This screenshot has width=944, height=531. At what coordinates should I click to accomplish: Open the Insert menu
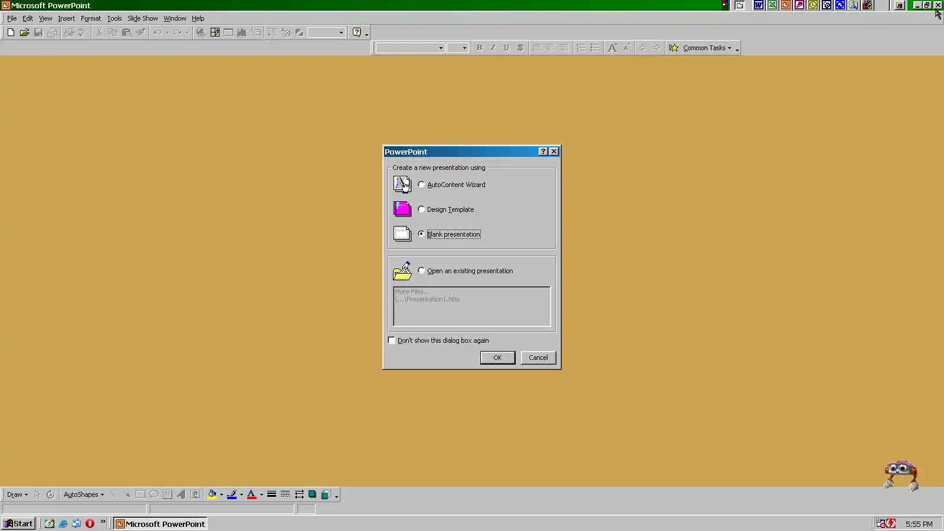66,18
